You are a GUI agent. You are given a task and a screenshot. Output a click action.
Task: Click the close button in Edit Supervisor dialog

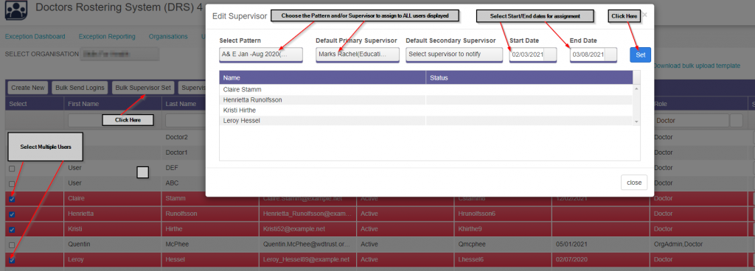634,183
